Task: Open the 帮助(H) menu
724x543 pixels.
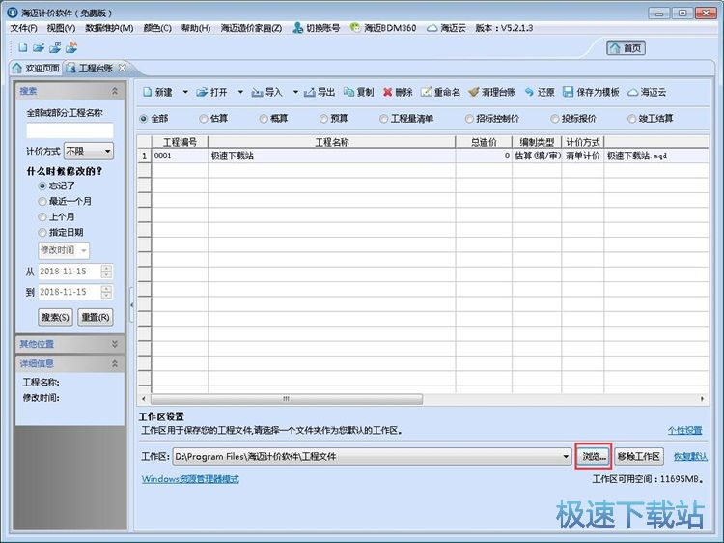Action: click(196, 28)
